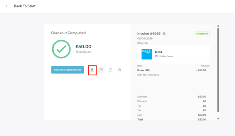
Task: Click the green S logo icon
Action: click(92, 70)
